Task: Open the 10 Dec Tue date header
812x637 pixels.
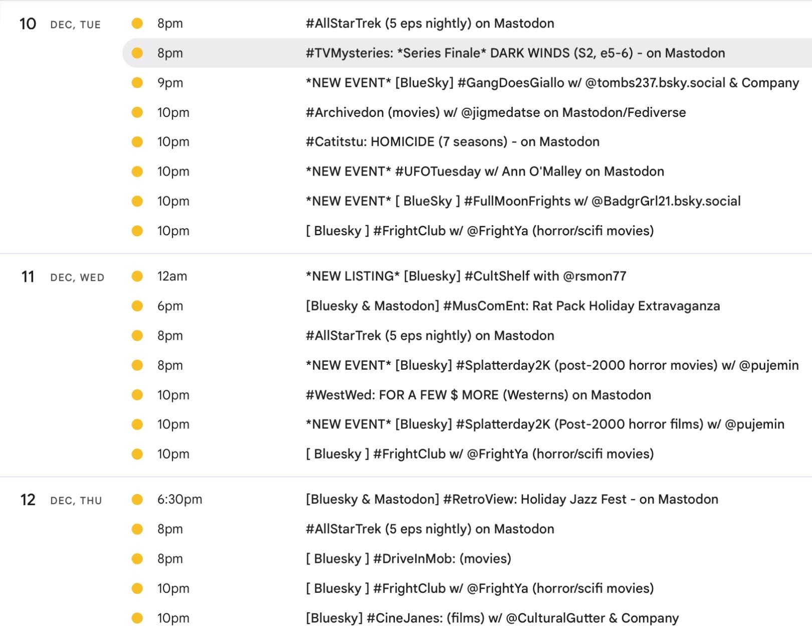Action: 60,24
